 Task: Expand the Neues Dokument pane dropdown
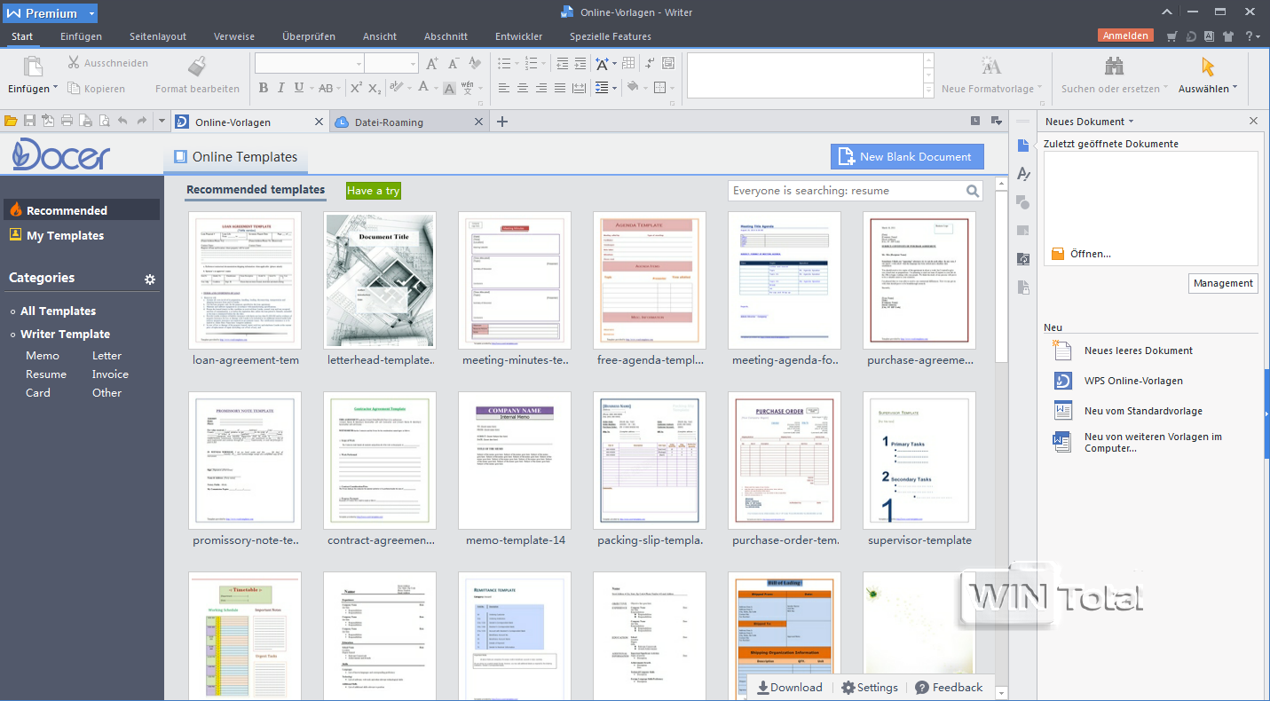click(1131, 122)
